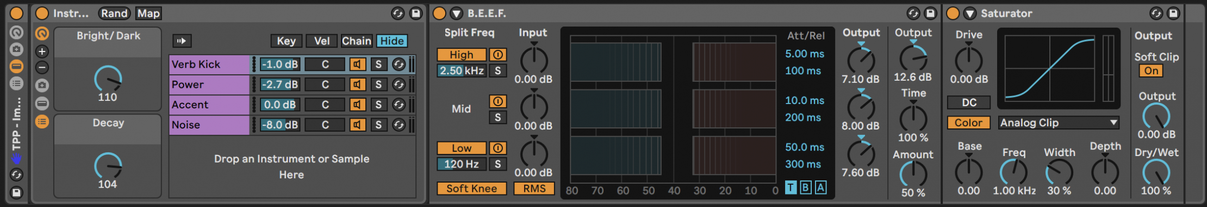Hot-swap the Instrument Rack preset
The image size is (1207, 207).
tap(398, 14)
